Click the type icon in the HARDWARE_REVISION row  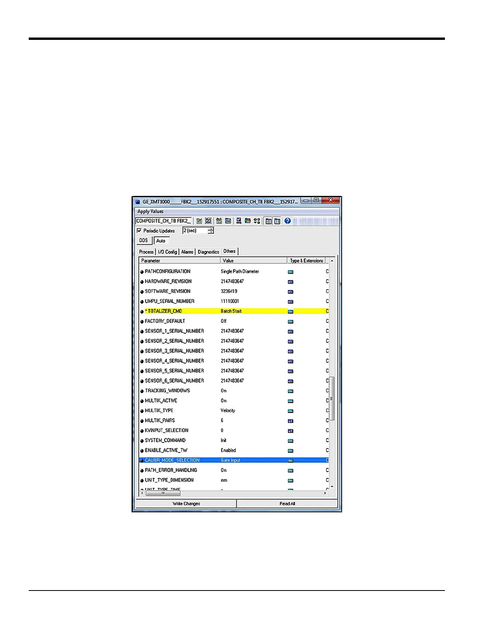point(291,282)
